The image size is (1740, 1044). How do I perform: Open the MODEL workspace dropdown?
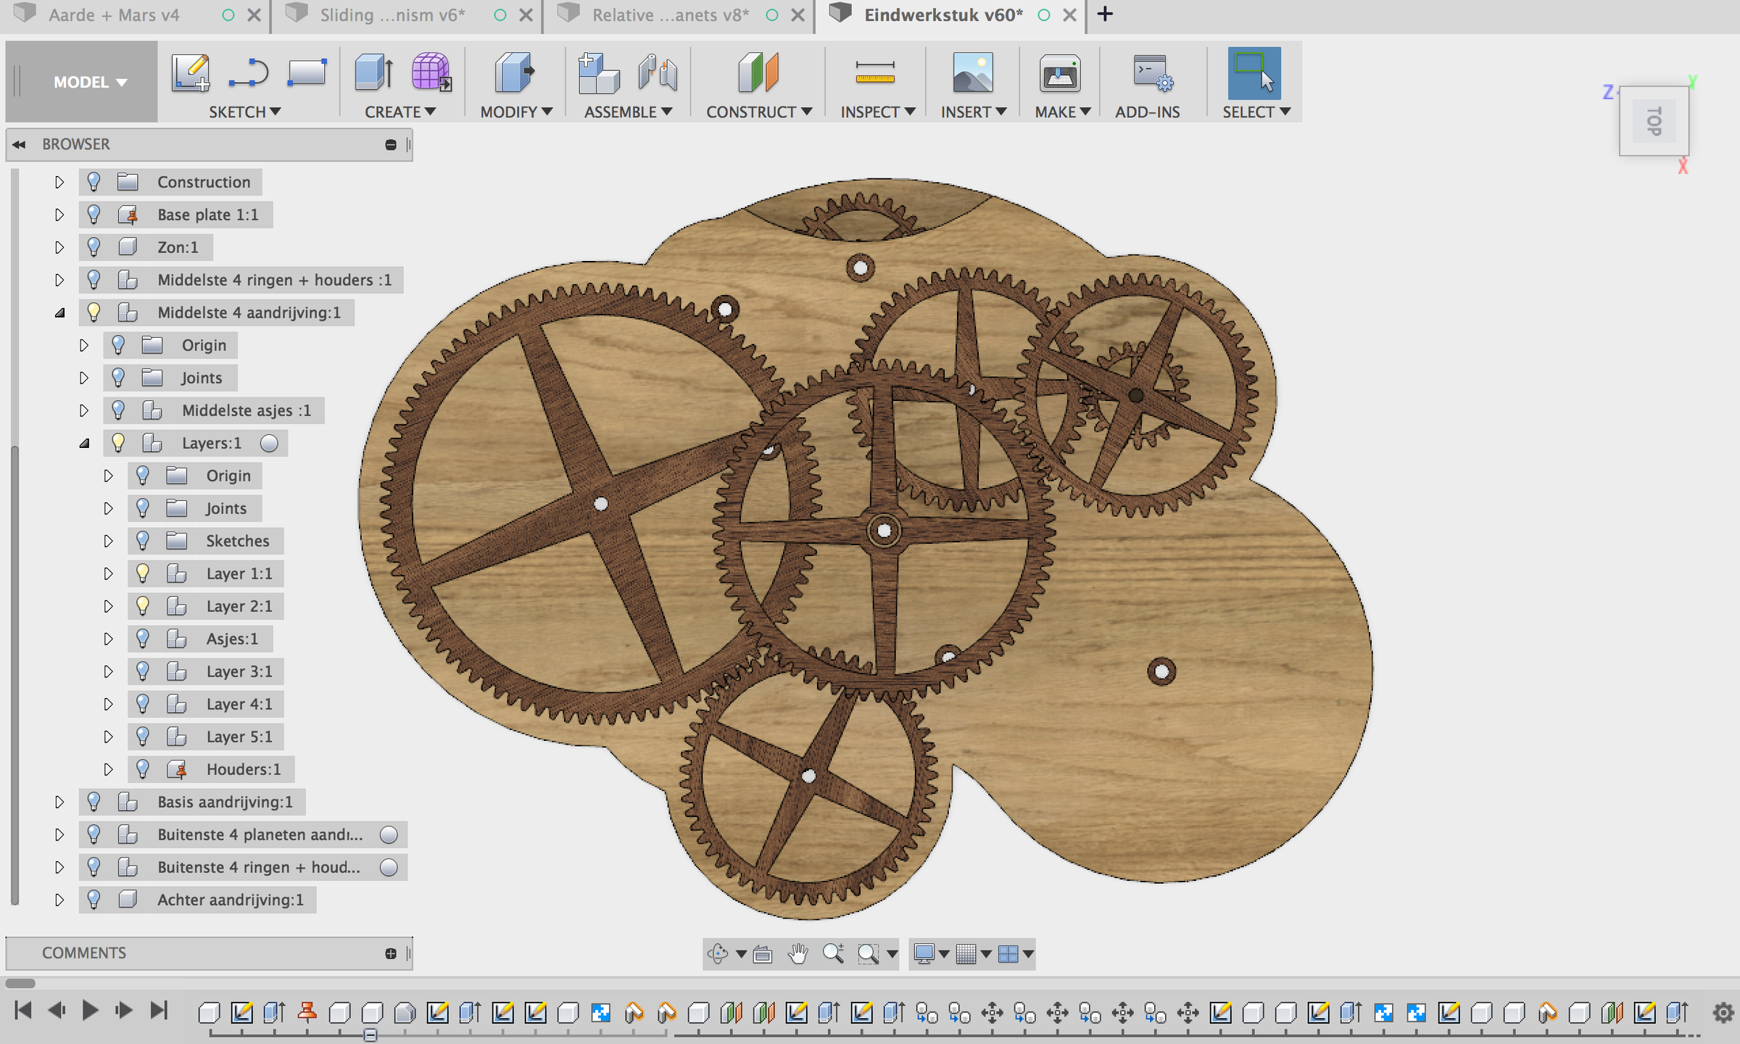click(x=90, y=82)
